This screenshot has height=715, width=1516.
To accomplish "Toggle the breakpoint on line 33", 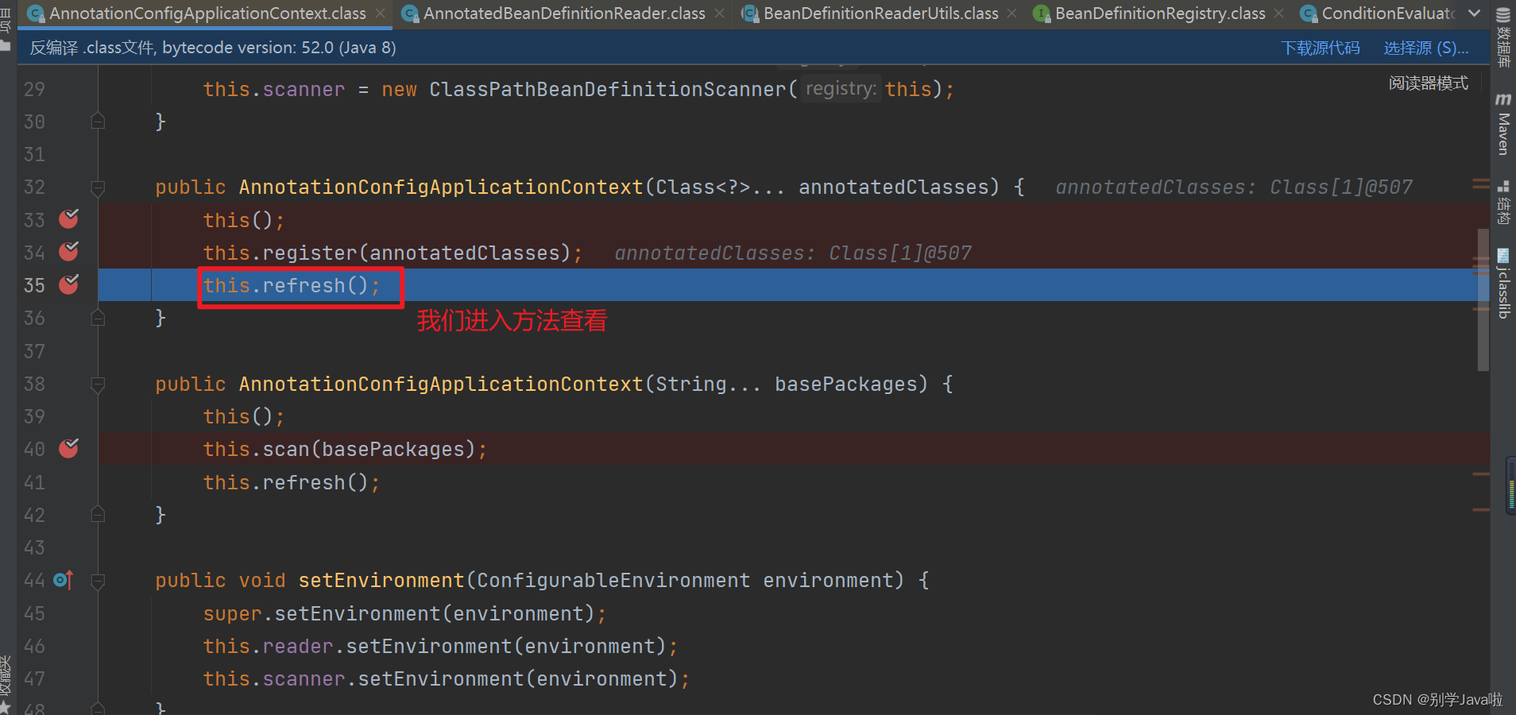I will 68,219.
